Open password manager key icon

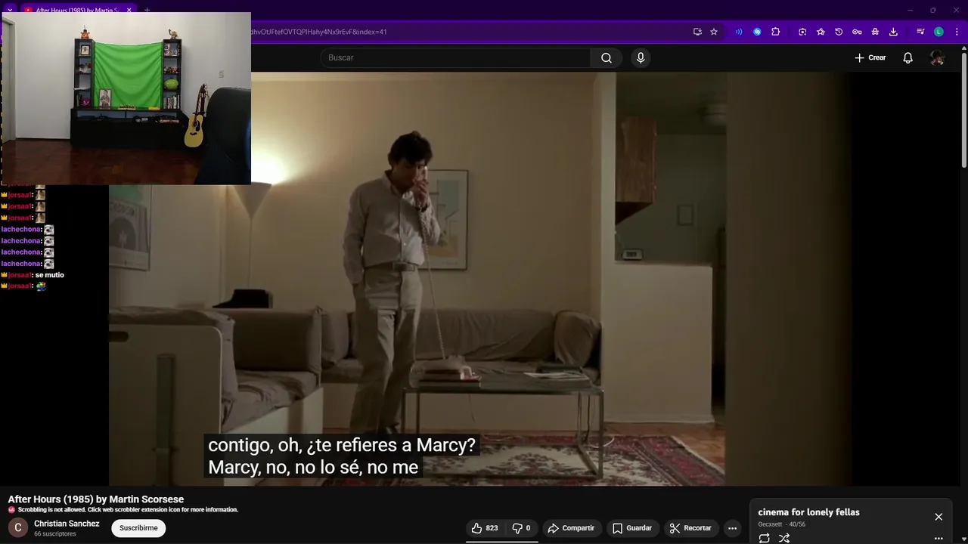[857, 32]
